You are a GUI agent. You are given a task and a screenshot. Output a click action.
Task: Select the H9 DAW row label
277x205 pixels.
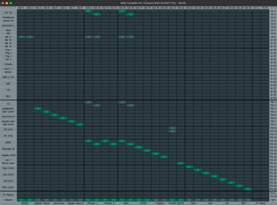pyautogui.click(x=8, y=181)
